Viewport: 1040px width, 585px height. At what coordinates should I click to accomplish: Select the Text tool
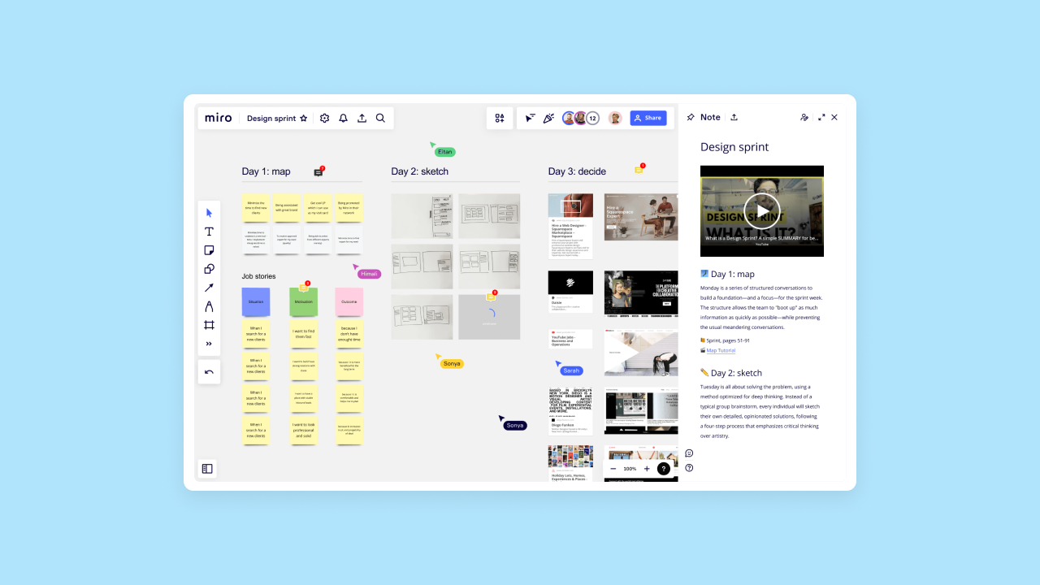(x=209, y=232)
